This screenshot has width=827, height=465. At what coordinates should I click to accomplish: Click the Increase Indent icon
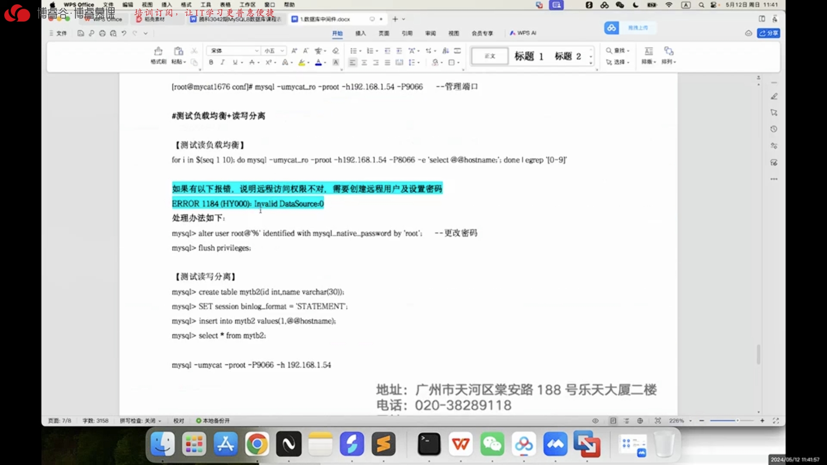(399, 51)
